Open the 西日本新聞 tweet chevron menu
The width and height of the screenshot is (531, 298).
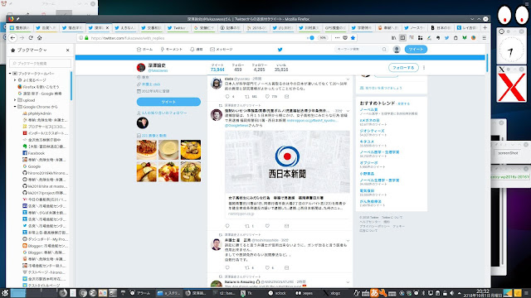tap(348, 111)
